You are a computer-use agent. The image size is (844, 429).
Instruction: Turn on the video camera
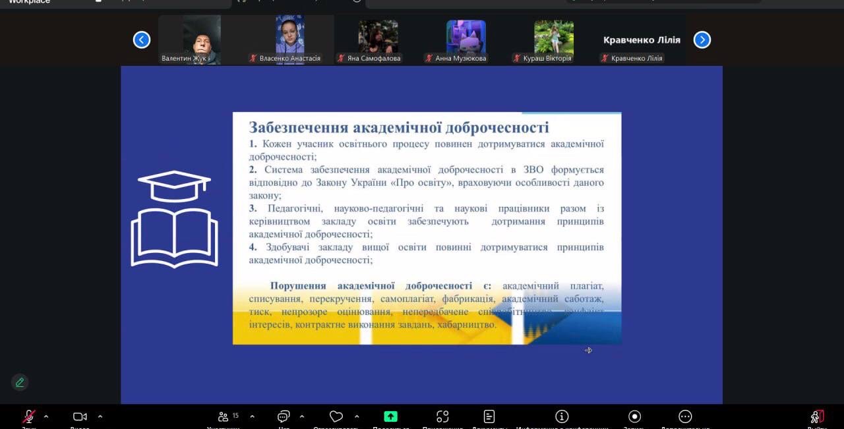[80, 416]
